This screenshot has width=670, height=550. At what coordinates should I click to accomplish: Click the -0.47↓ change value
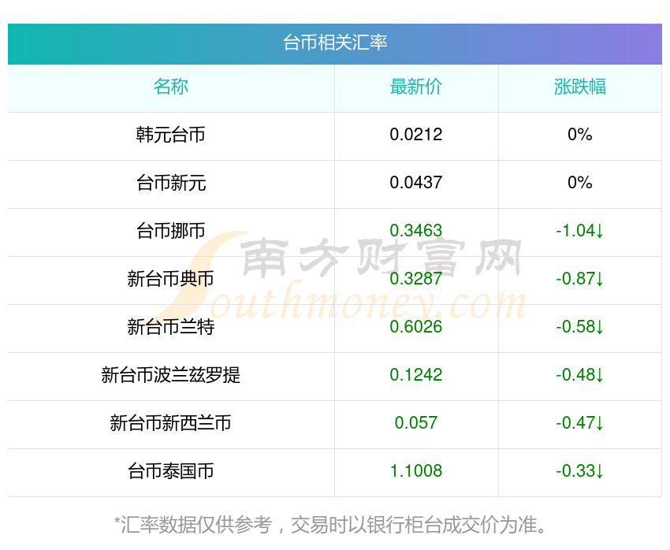pyautogui.click(x=580, y=423)
